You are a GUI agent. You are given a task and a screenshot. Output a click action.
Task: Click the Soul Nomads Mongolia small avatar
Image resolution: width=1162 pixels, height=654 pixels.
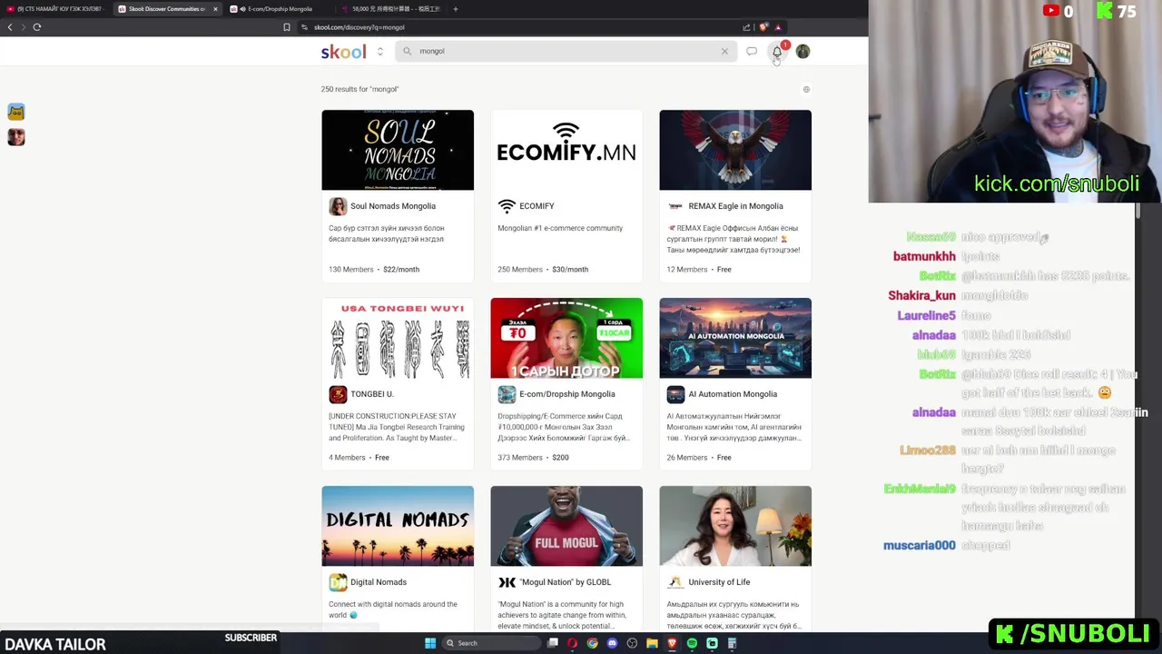[x=338, y=206]
